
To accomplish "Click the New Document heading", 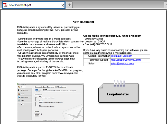I will click(x=83, y=22).
